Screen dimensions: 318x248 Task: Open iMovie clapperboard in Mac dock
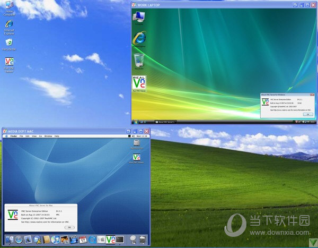pos(74,240)
